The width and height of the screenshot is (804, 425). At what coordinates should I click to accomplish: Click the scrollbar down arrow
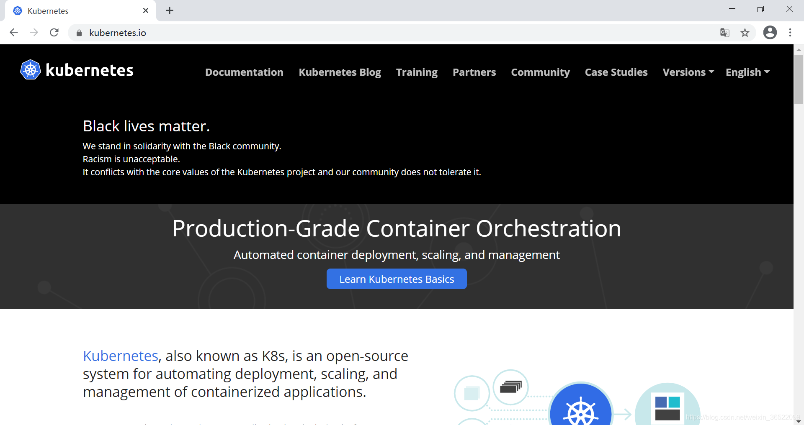[799, 421]
